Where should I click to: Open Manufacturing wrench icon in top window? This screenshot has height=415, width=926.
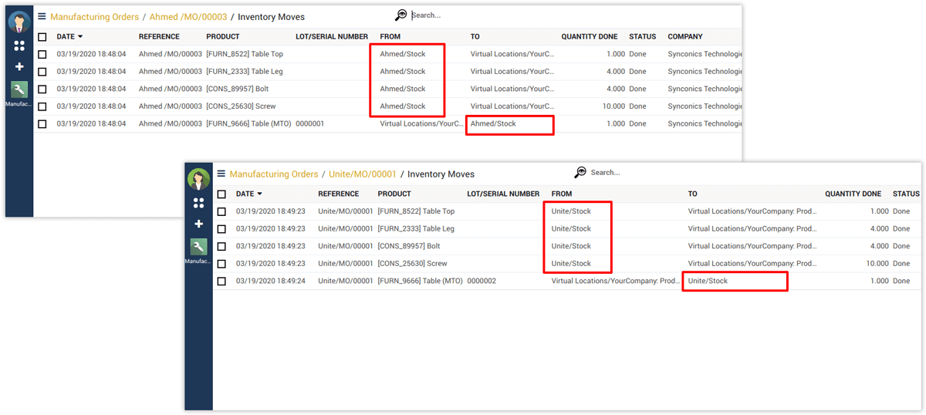tap(19, 90)
